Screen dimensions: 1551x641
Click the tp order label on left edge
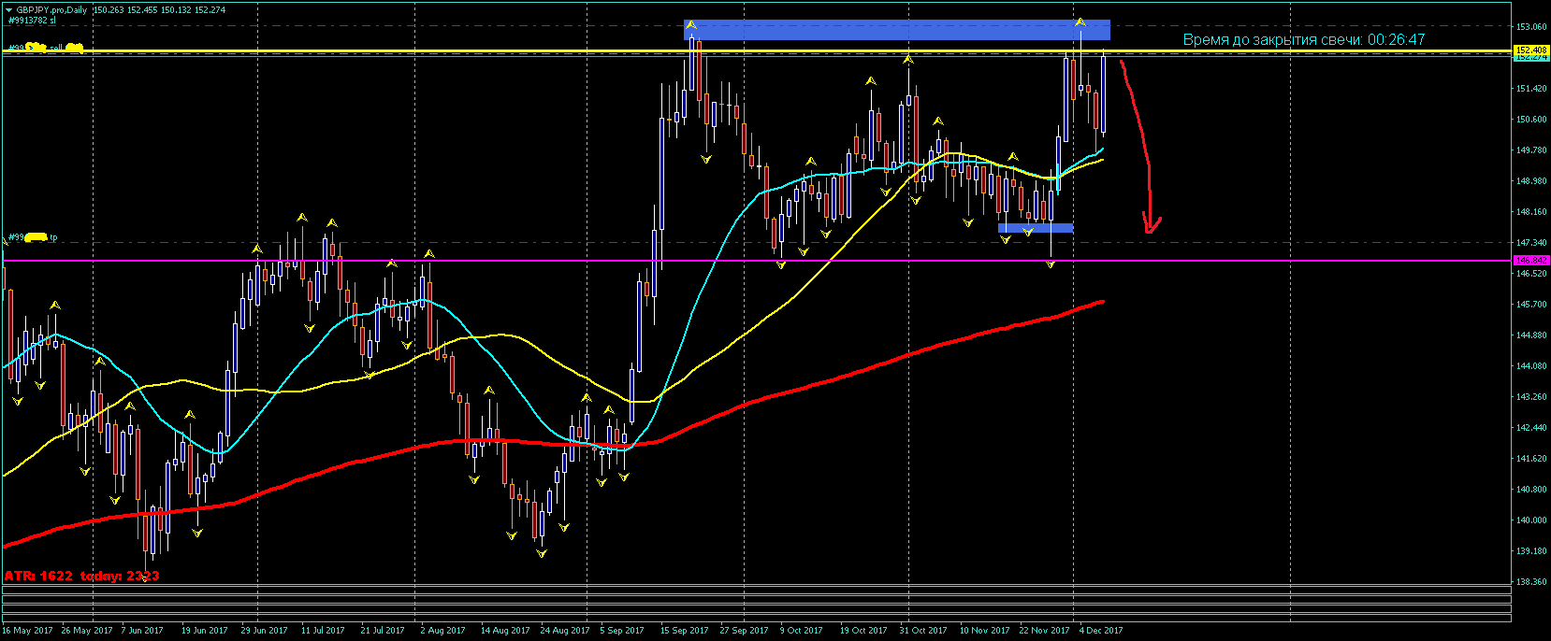click(33, 237)
